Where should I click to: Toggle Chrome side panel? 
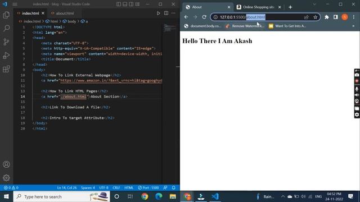[x=335, y=17]
